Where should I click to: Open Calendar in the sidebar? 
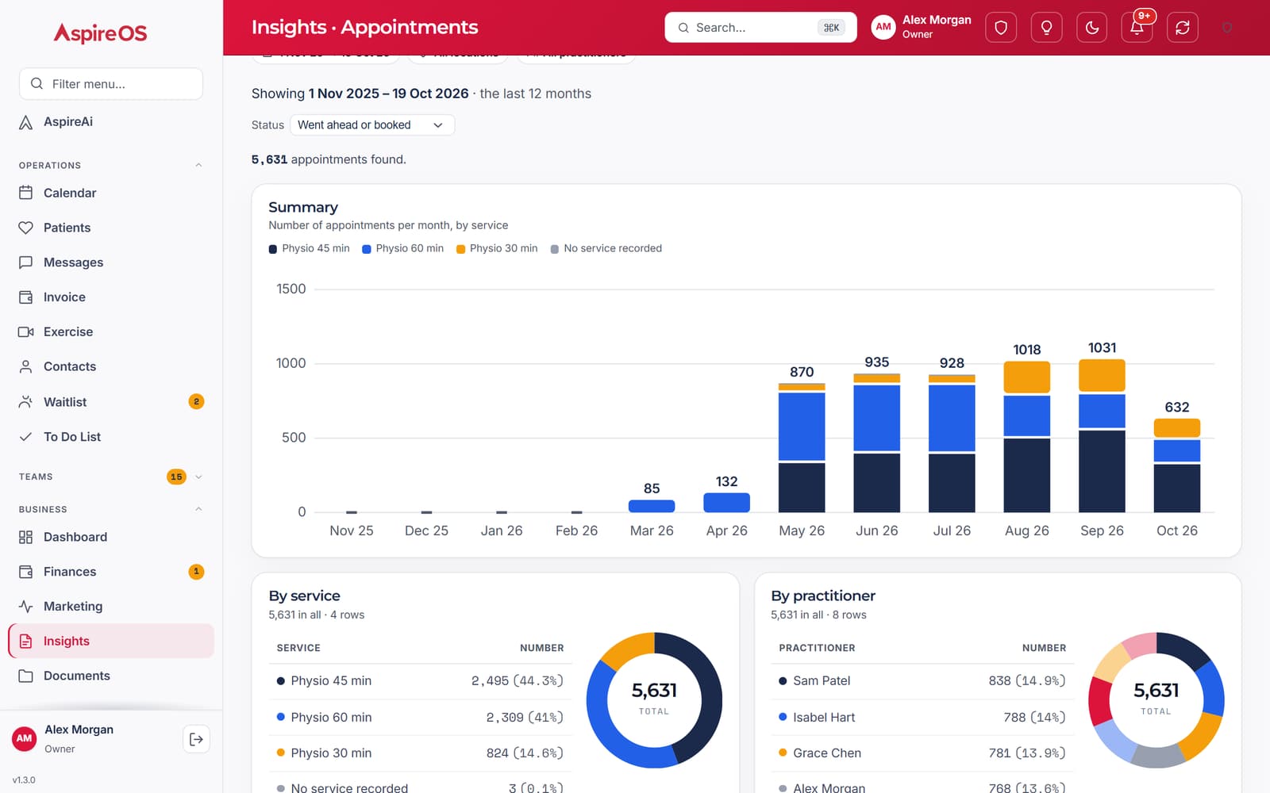(111, 193)
